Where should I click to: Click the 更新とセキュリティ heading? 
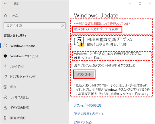pos(15,36)
